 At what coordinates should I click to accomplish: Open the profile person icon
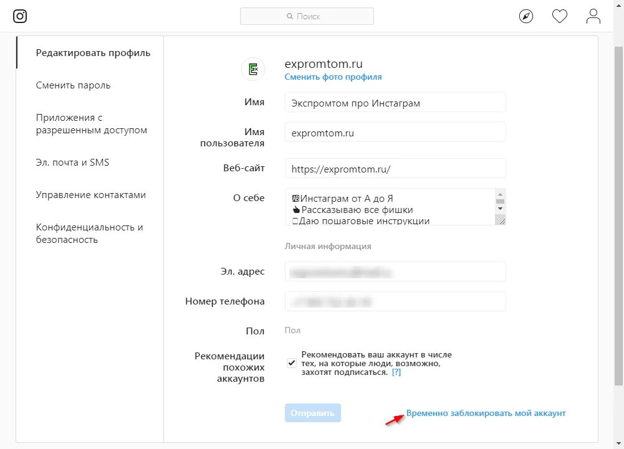593,16
